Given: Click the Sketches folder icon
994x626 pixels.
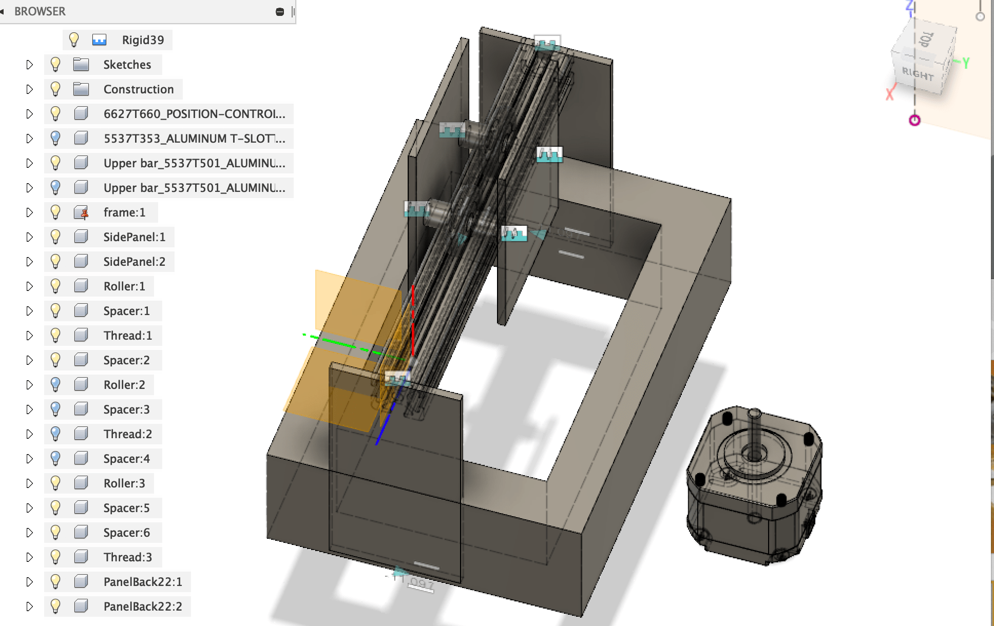Looking at the screenshot, I should click(x=81, y=65).
